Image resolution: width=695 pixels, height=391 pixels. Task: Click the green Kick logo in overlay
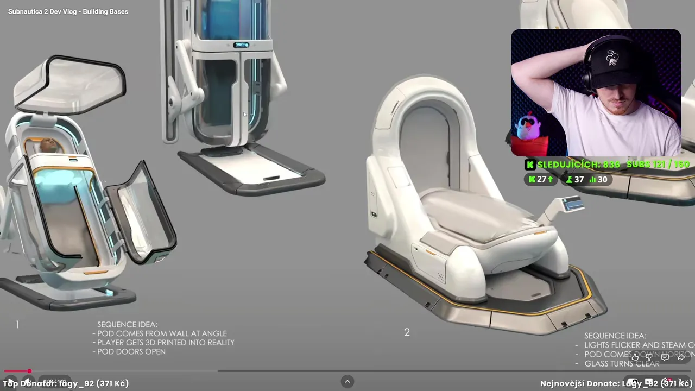click(x=530, y=165)
